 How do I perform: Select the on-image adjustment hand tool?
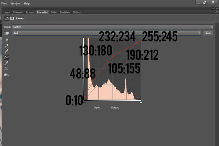point(6,33)
